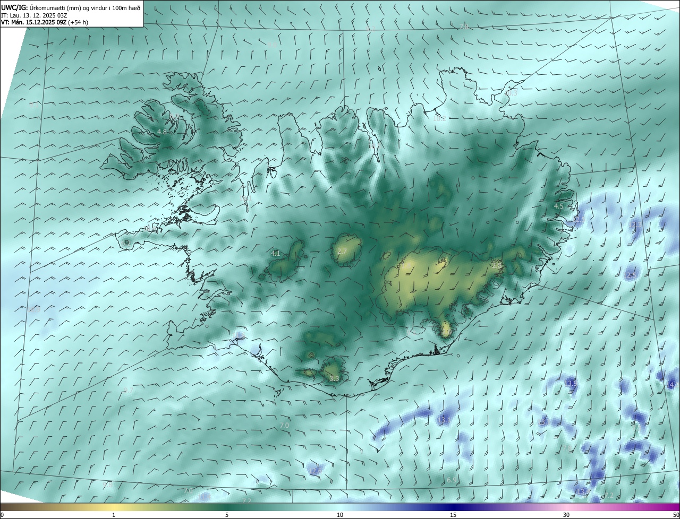Click the 4.8 value in the Westfjords
This screenshot has height=519, width=680.
[162, 132]
